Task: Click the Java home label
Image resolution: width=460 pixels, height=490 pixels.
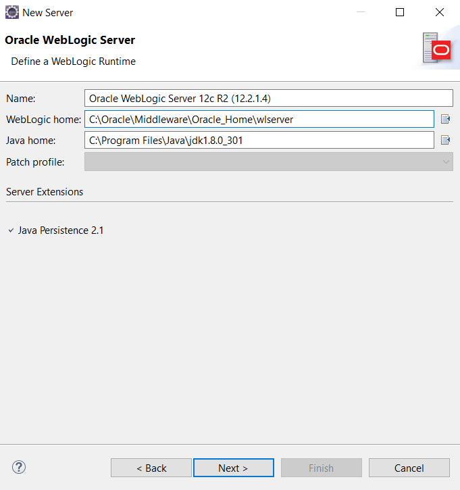Action: [31, 141]
